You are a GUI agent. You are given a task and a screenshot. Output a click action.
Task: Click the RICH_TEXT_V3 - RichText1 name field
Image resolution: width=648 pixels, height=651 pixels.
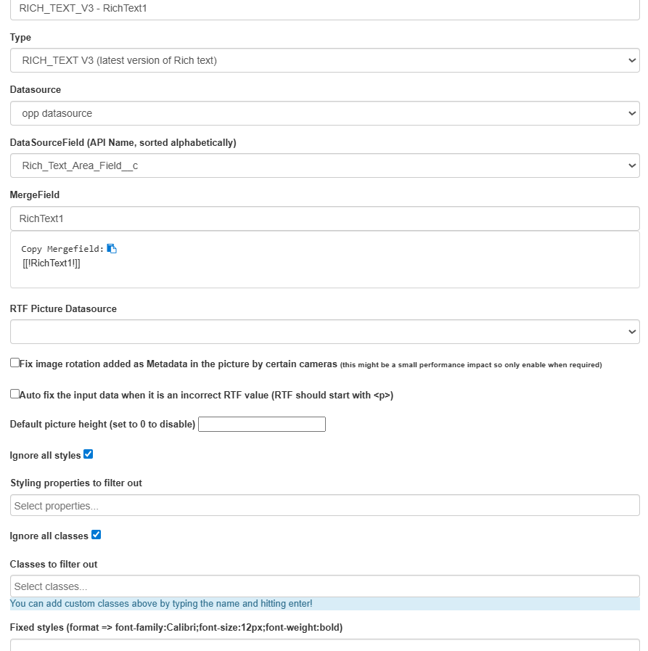[324, 9]
